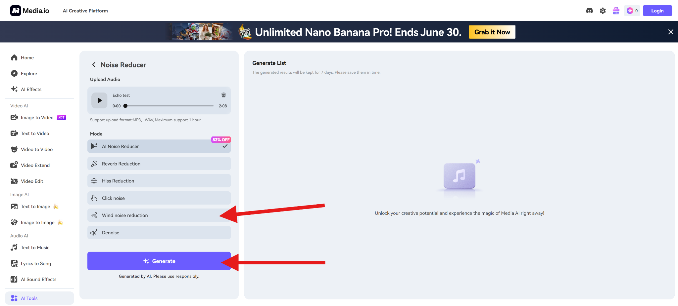Delete the Echo test audio file
The width and height of the screenshot is (678, 306).
coord(223,95)
